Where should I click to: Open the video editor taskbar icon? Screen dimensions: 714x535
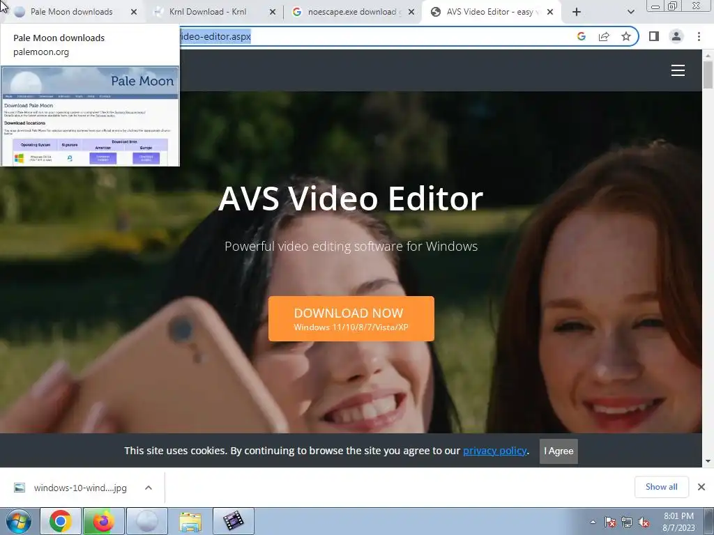233,521
